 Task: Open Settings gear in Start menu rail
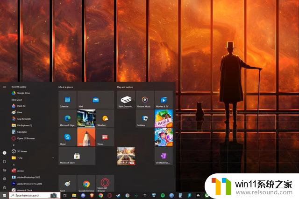(x=4, y=179)
